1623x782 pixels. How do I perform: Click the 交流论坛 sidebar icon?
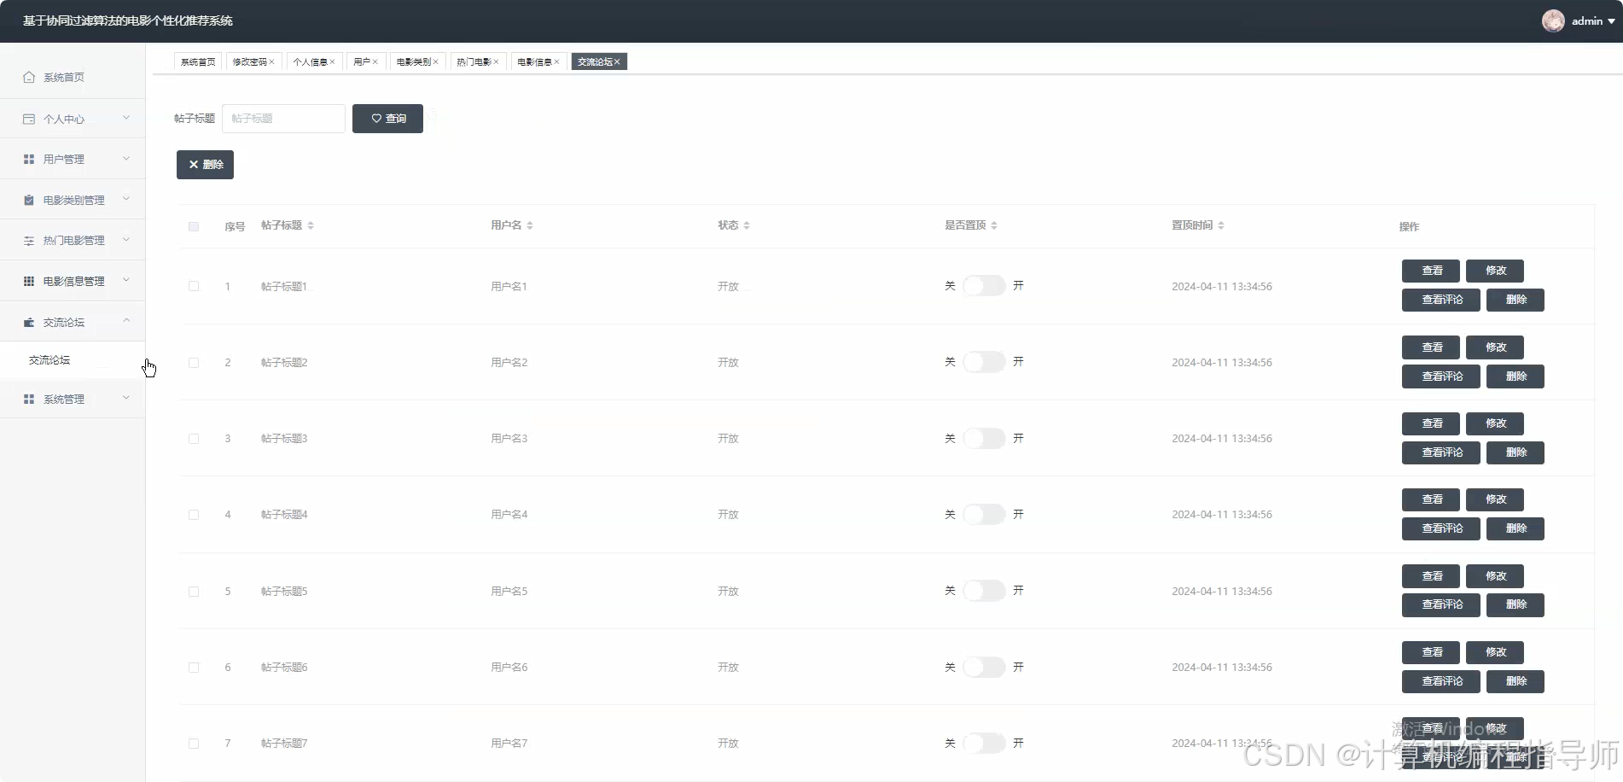[x=29, y=322]
